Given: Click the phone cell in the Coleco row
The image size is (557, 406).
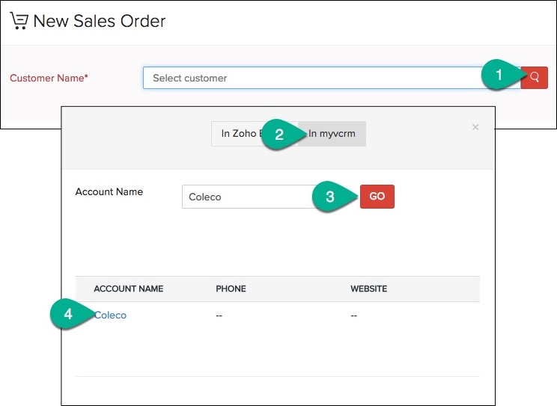Looking at the screenshot, I should [x=219, y=315].
